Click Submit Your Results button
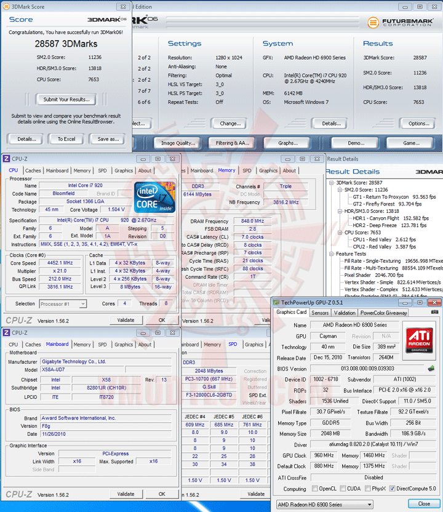 tap(66, 99)
